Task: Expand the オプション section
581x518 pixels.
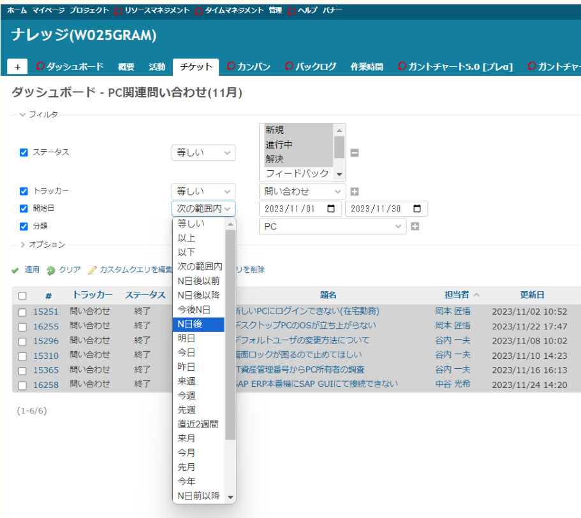Action: coord(23,245)
